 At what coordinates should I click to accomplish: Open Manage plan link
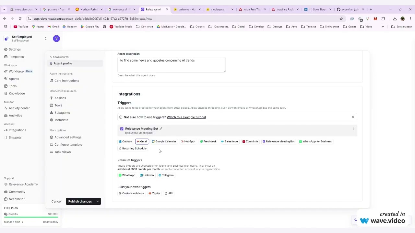coord(14,222)
